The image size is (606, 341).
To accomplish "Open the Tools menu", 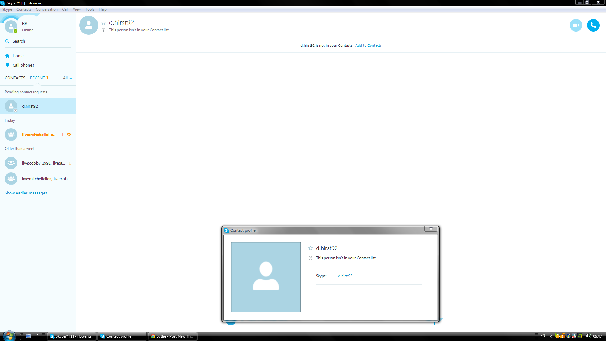I will pos(90,9).
